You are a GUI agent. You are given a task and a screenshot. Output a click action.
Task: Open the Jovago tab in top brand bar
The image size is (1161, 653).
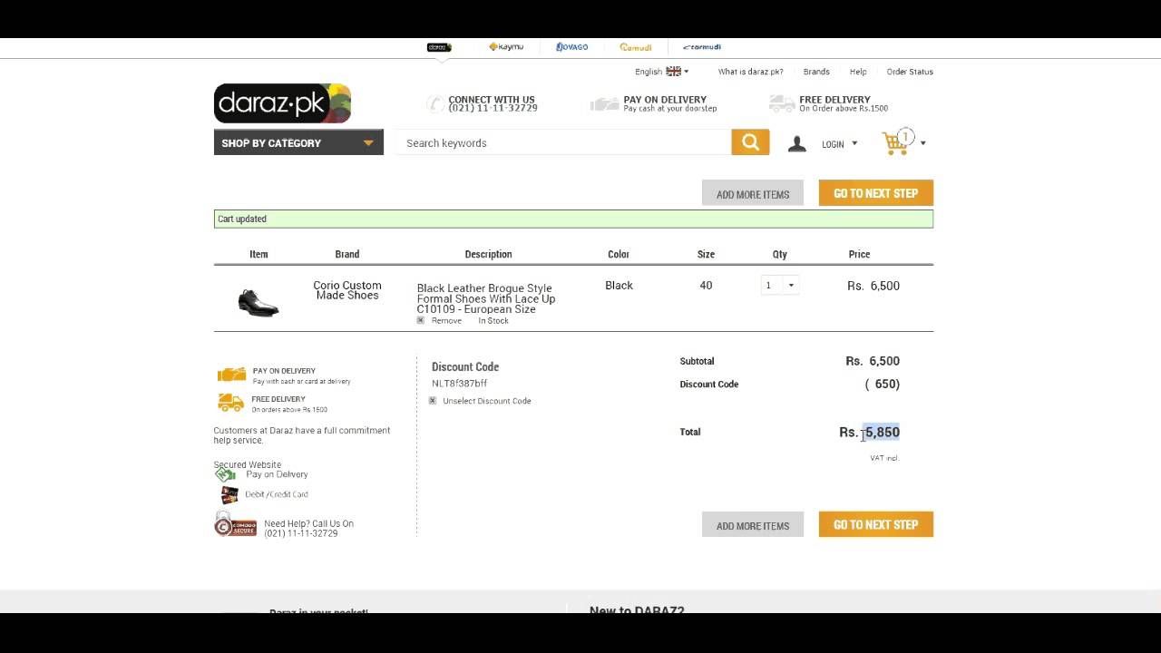pos(572,47)
